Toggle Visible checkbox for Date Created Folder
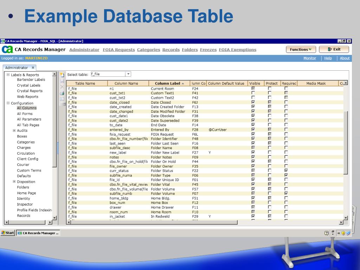Screen dimensions: 360x270 tap(253, 107)
